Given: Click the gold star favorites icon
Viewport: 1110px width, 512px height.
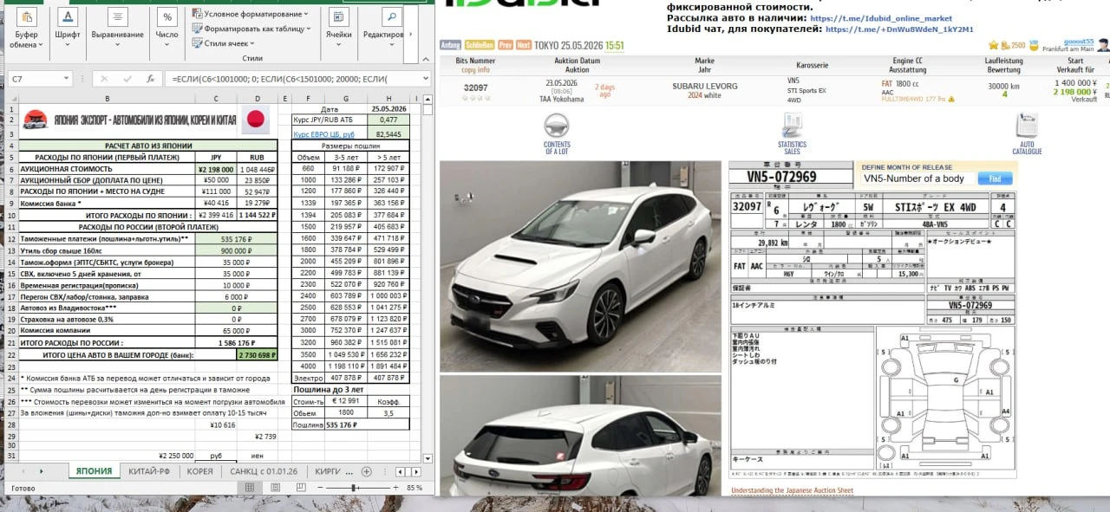Looking at the screenshot, I should coord(993,45).
